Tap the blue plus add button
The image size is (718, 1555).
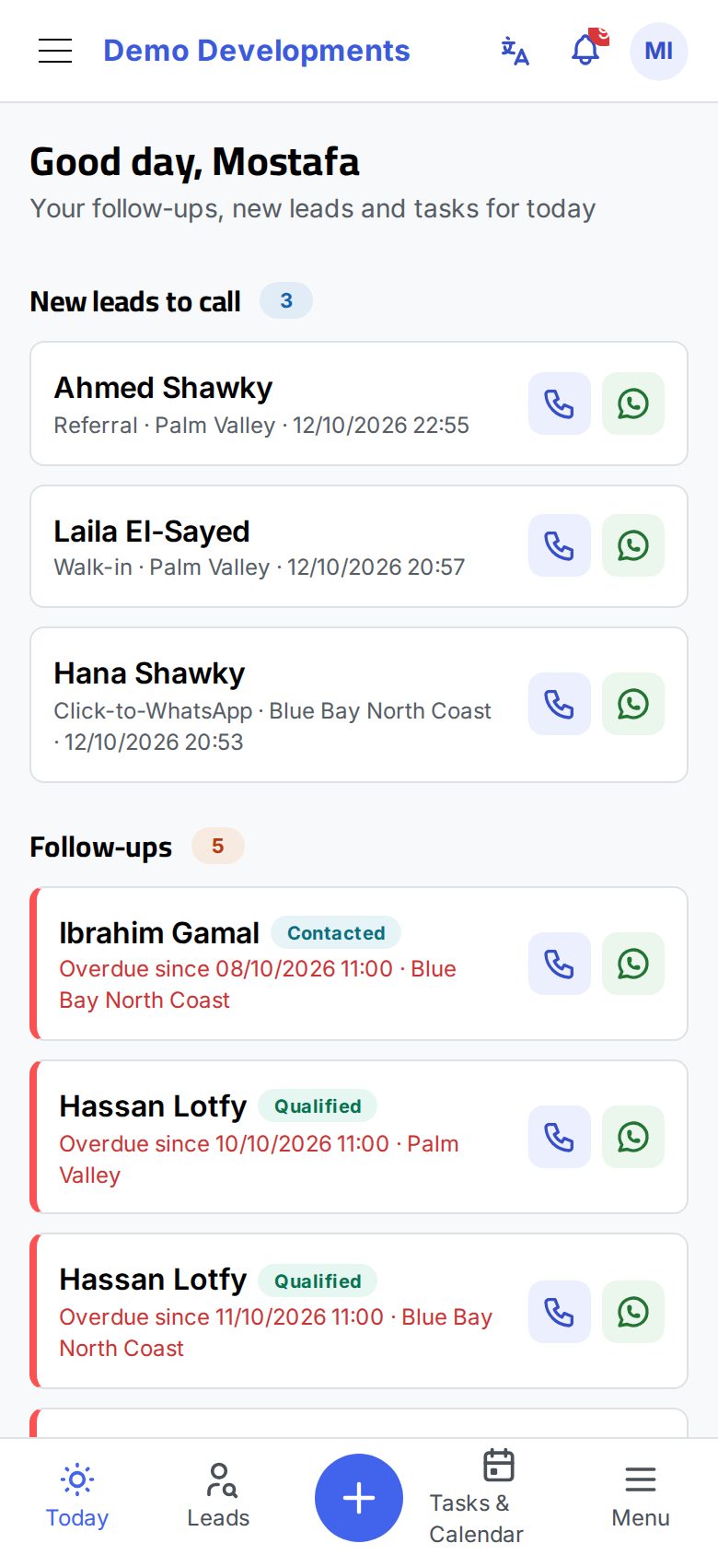pos(359,1498)
